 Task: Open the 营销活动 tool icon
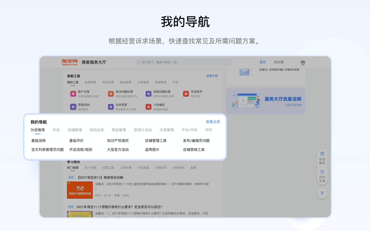tap(73, 107)
